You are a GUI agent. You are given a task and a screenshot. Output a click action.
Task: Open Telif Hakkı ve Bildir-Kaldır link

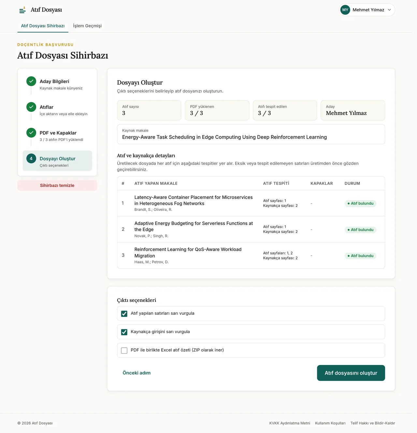[x=373, y=423]
